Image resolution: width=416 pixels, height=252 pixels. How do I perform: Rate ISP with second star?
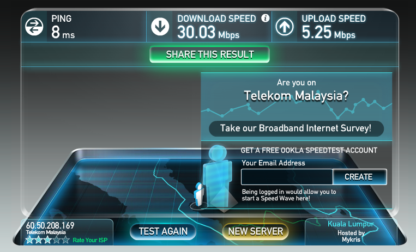[39, 240]
